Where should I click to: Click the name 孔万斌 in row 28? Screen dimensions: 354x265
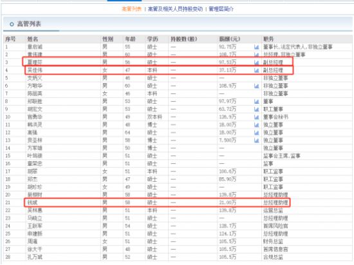point(35,257)
